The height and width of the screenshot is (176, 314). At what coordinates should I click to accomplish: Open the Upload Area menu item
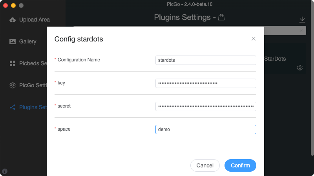(30, 20)
